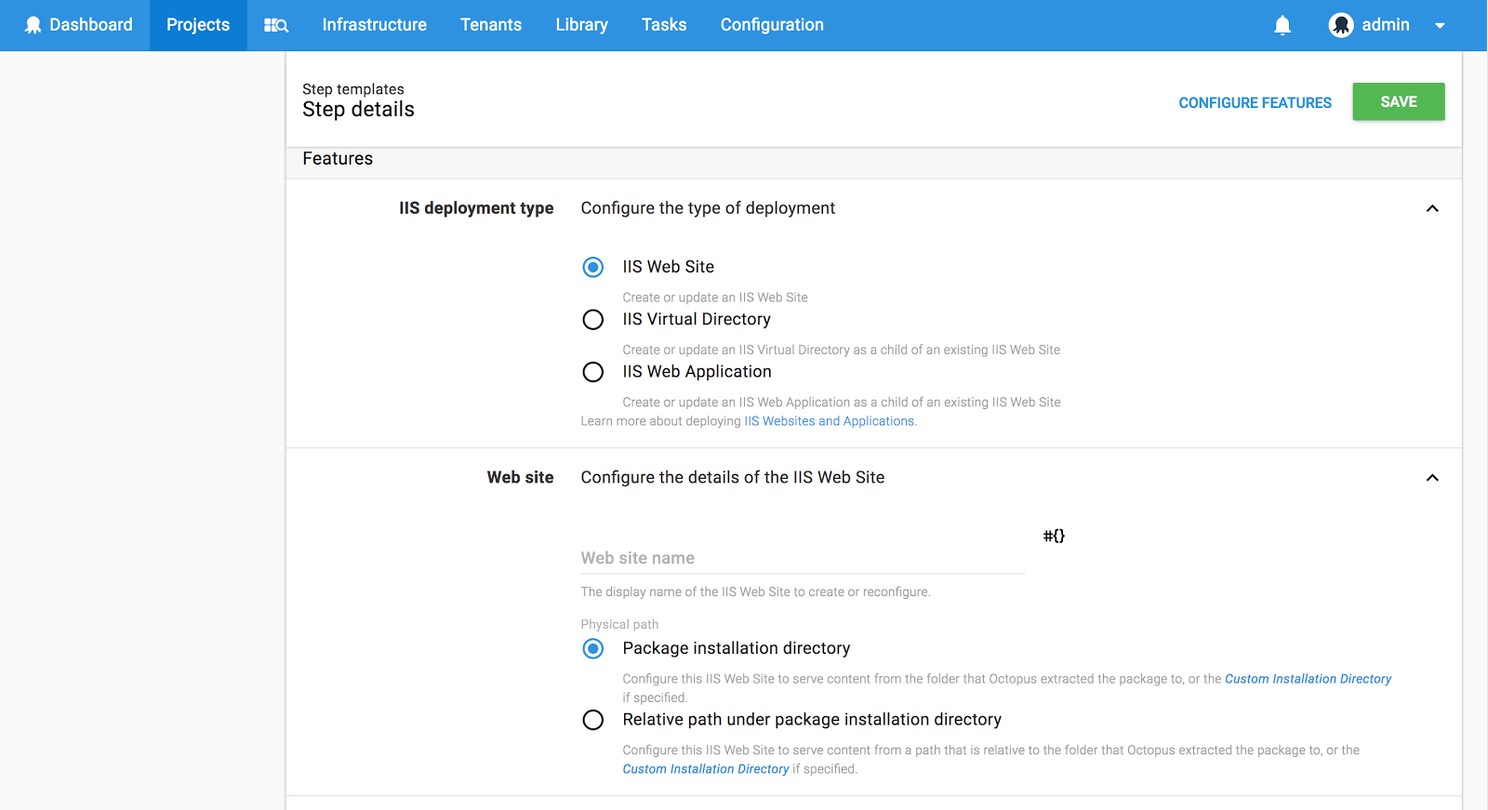This screenshot has width=1488, height=810.
Task: Click Configure Features button
Action: [1255, 102]
